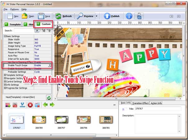188x140 pixels.
Task: Delete the selected slide with the red X
Action: (30, 105)
